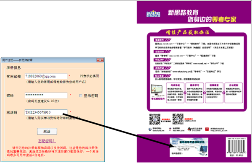Image resolution: width=252 pixels, height=163 pixels.
Task: Open the 忘记密码? link
Action: tap(47, 141)
